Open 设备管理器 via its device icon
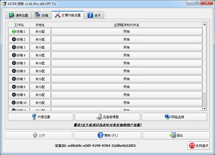The image size is (215, 155). click(98, 117)
